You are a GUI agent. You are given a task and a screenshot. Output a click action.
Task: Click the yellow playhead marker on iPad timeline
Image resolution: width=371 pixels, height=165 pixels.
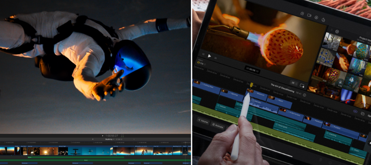pos(252,85)
